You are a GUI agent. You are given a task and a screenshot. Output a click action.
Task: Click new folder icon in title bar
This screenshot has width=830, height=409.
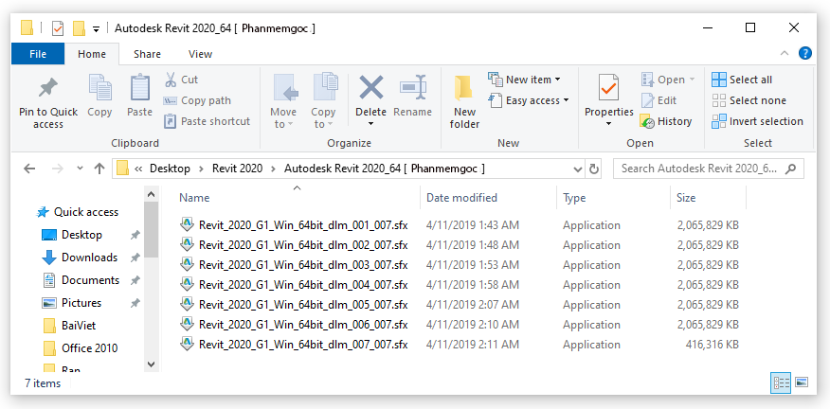(x=79, y=28)
